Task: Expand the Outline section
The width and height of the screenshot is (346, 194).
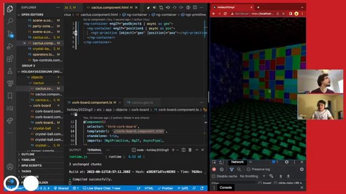Action: 41,154
